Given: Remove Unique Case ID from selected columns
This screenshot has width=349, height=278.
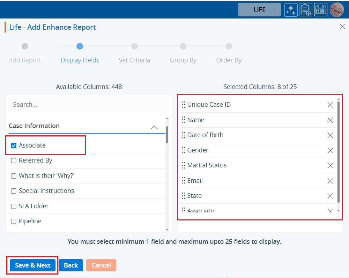Looking at the screenshot, I should tap(330, 105).
